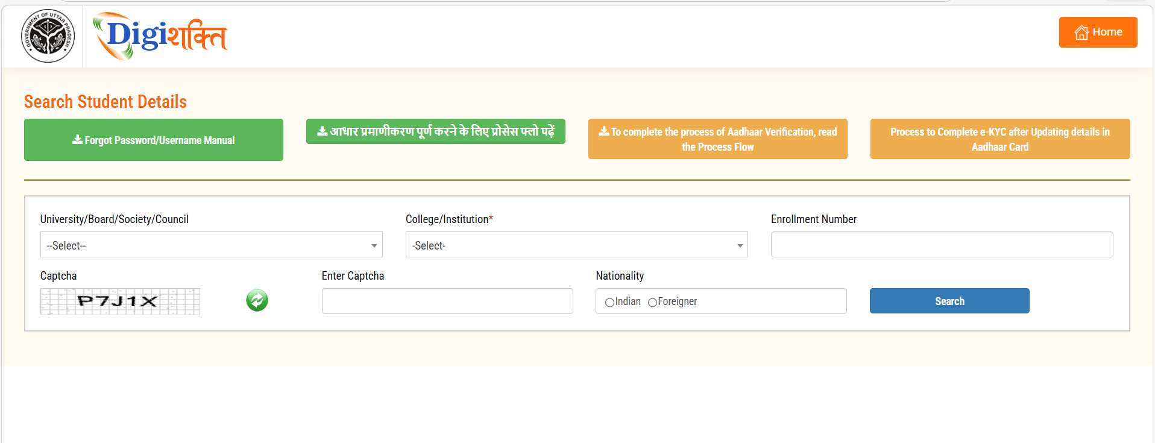Screen dimensions: 1155x443
Task: Click download icon on Forgot Password manual
Action: [x=77, y=140]
